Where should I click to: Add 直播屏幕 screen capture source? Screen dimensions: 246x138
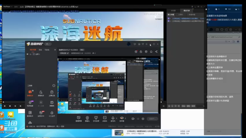coord(79,119)
